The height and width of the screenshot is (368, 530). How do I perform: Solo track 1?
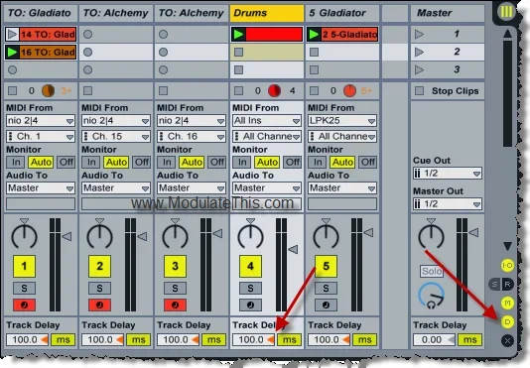[x=24, y=289]
